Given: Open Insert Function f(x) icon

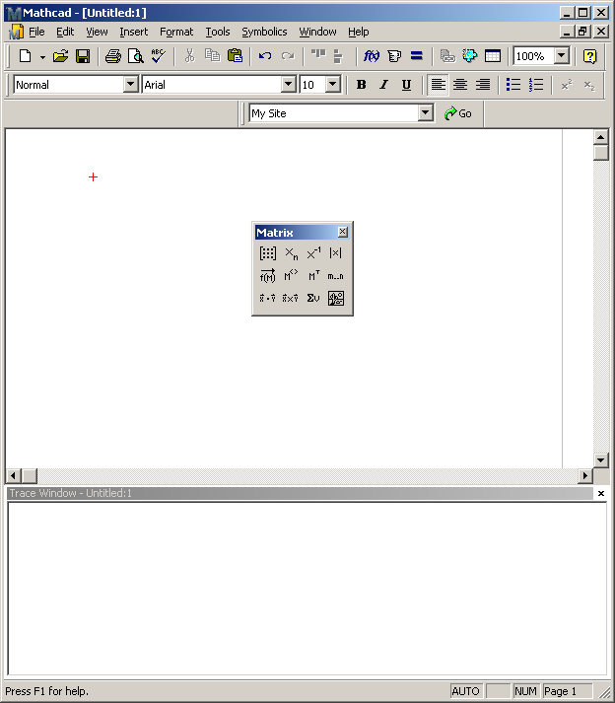Looking at the screenshot, I should [372, 56].
